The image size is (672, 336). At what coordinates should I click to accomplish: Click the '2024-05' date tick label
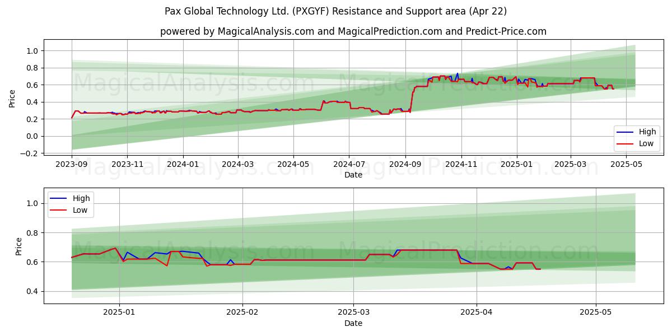pyautogui.click(x=293, y=165)
